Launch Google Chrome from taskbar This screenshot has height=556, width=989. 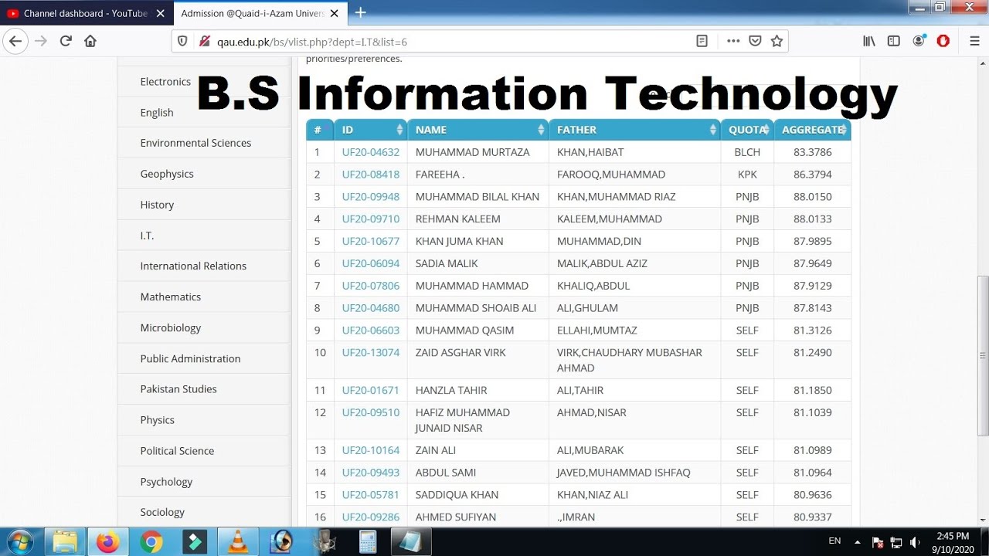tap(151, 542)
